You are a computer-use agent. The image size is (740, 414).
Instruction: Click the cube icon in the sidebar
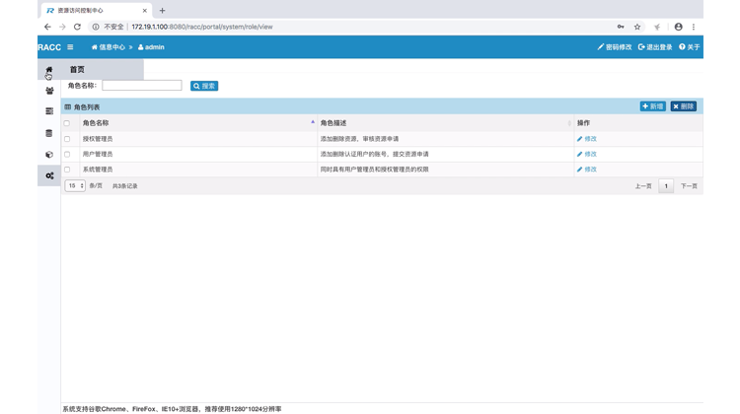(49, 155)
